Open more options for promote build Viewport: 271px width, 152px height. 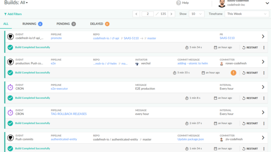coord(264,47)
